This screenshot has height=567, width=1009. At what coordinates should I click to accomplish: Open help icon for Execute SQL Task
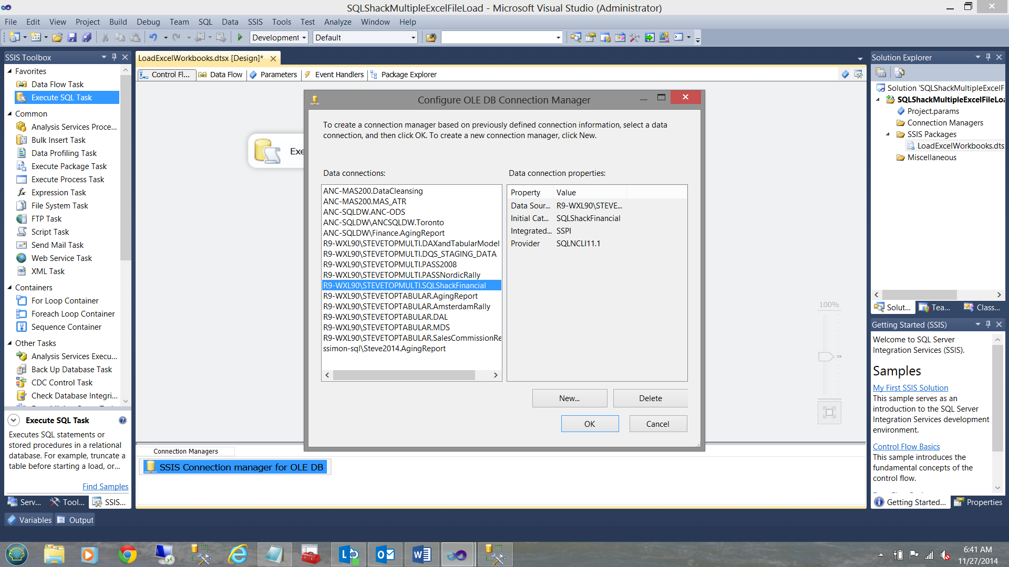[122, 421]
